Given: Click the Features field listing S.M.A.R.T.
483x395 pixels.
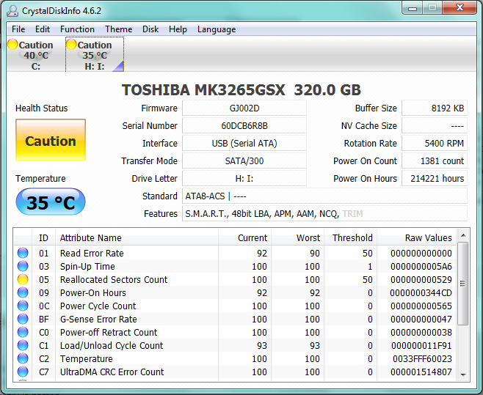Looking at the screenshot, I should tap(324, 213).
